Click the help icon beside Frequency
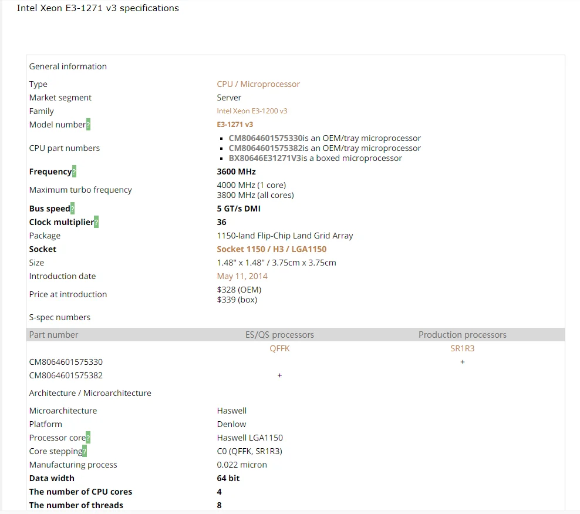 (x=75, y=172)
